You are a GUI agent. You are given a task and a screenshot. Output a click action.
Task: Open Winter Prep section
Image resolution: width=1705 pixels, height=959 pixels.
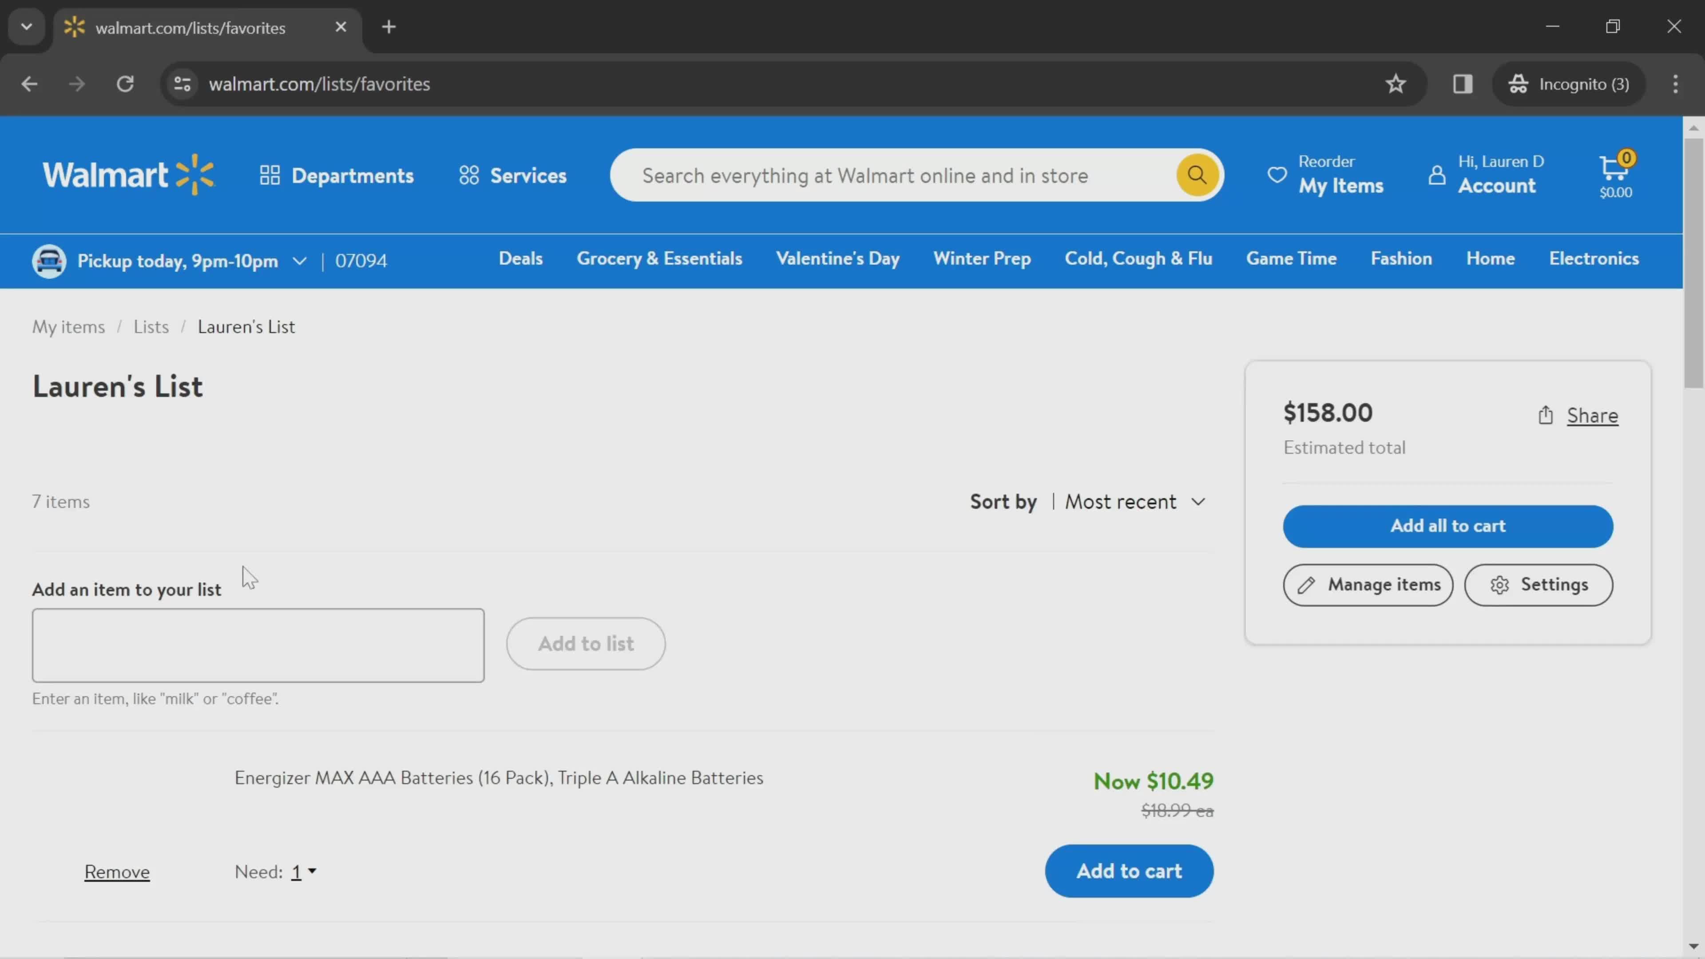point(982,258)
